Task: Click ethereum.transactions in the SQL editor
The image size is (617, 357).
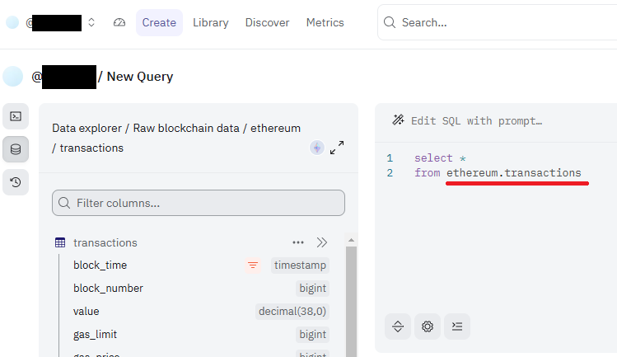Action: [513, 172]
